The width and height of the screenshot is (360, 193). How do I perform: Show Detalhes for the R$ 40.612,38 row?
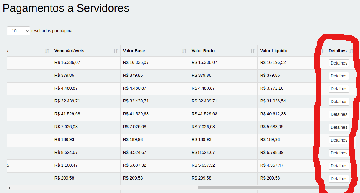pos(339,114)
